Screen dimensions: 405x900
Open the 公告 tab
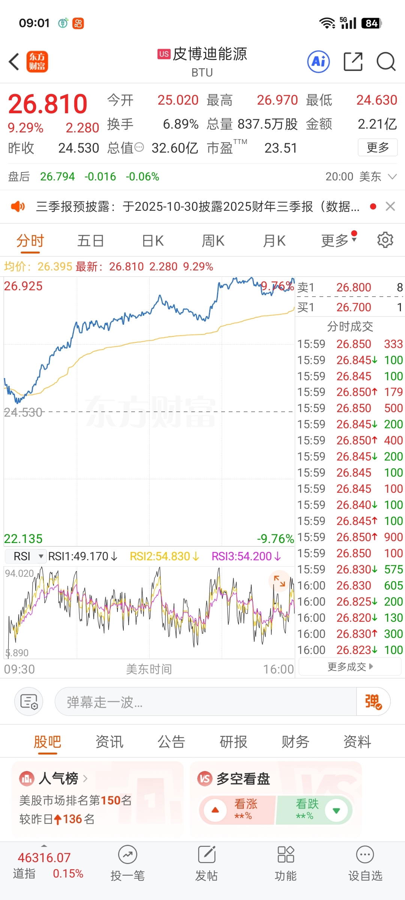pos(171,742)
